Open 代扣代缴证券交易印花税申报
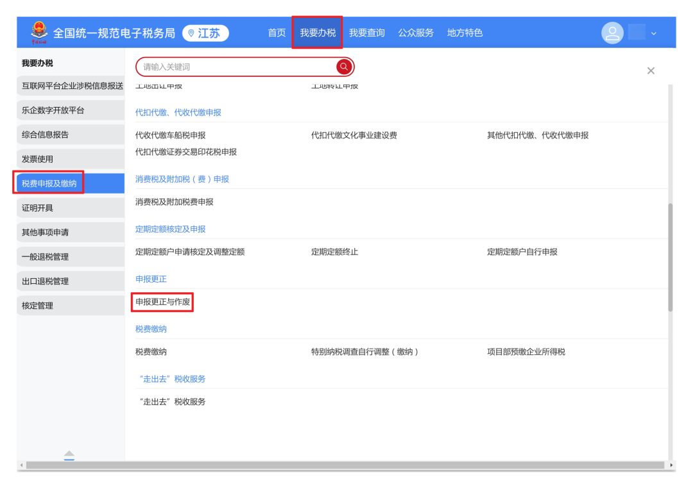Screen dimensions: 693x489 pos(186,152)
